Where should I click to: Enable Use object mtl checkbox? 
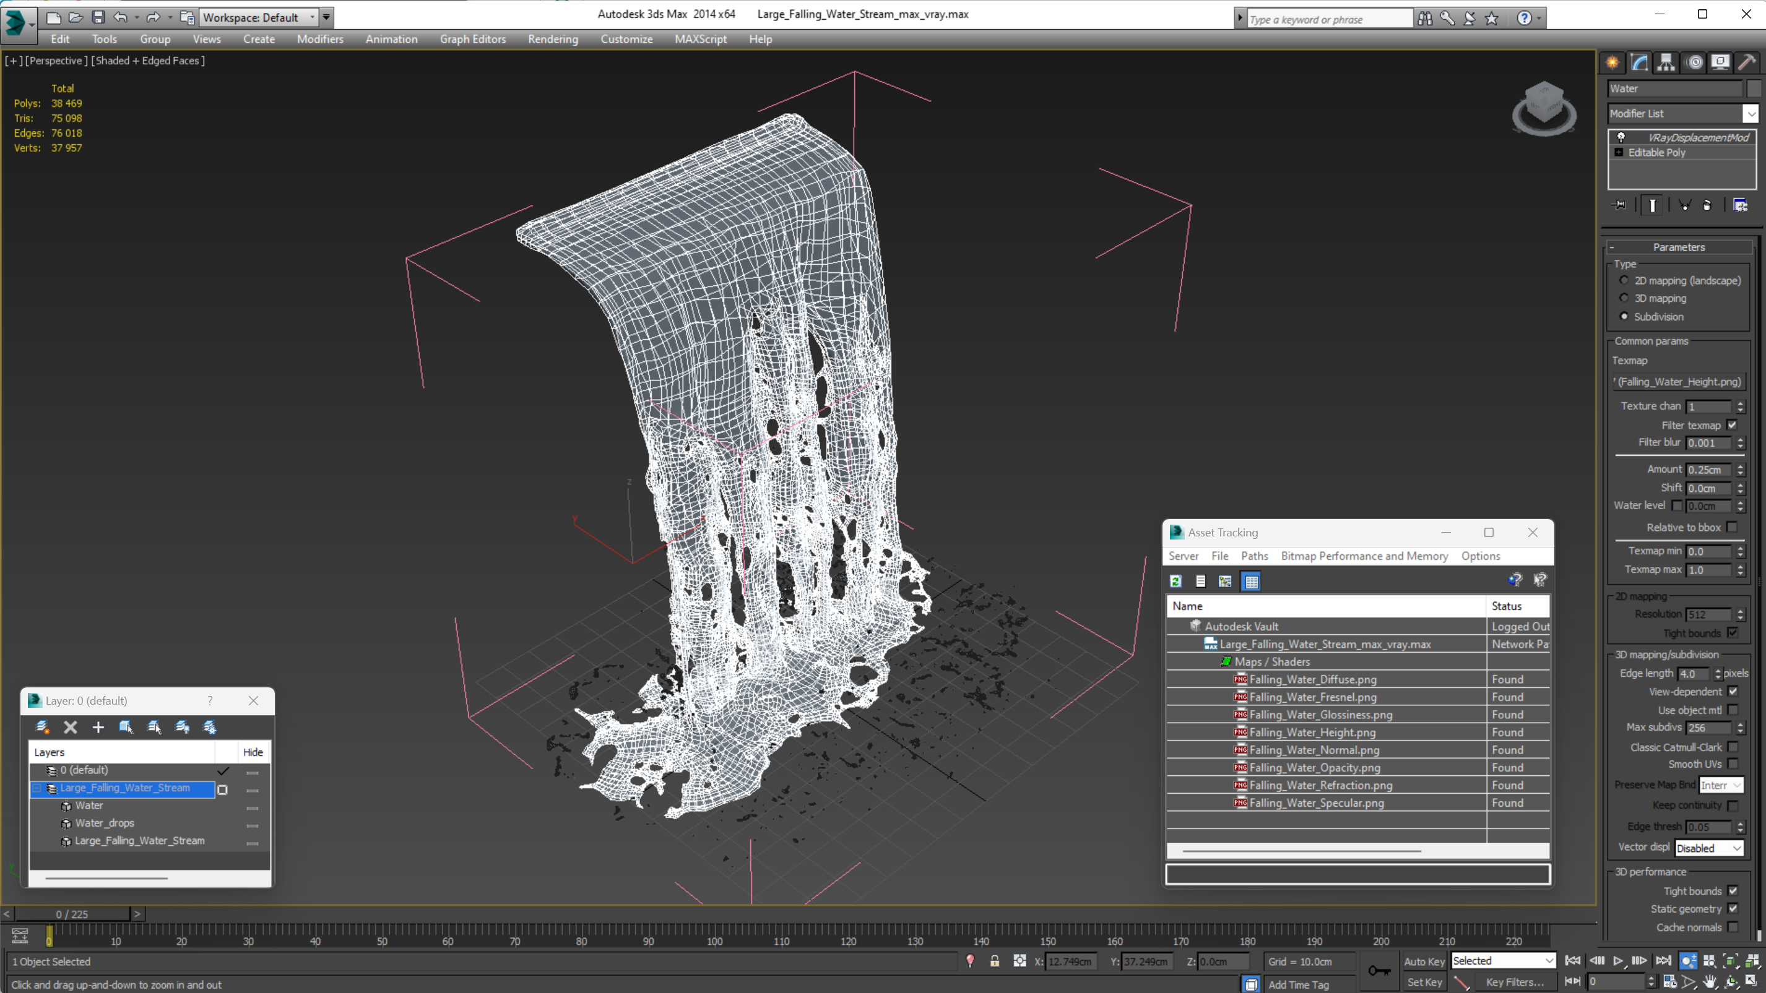[x=1733, y=710]
